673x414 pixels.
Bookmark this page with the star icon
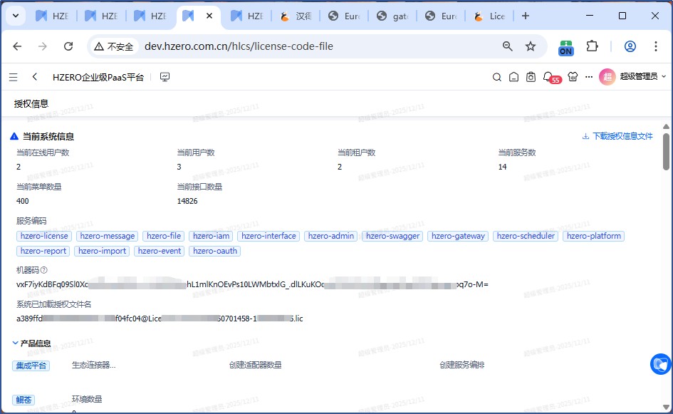(x=531, y=46)
